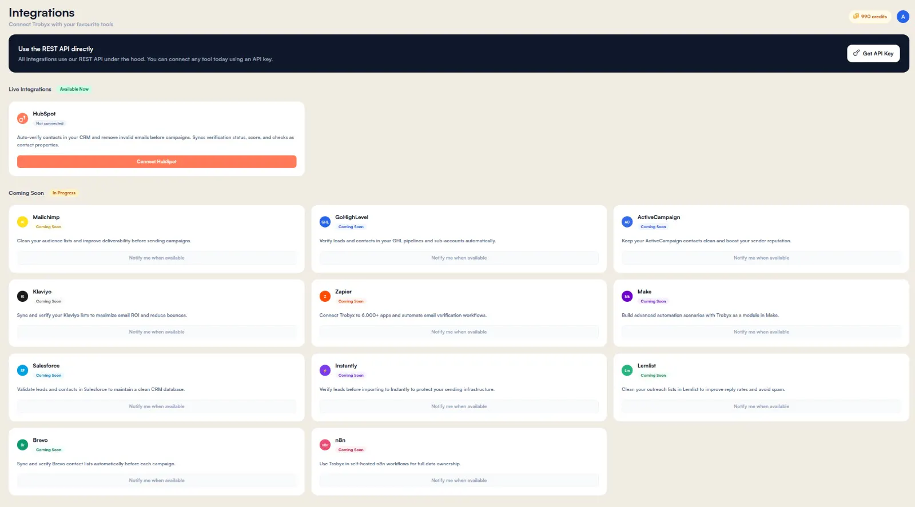The height and width of the screenshot is (507, 915).
Task: Request notification for Brevo availability
Action: [x=157, y=481]
